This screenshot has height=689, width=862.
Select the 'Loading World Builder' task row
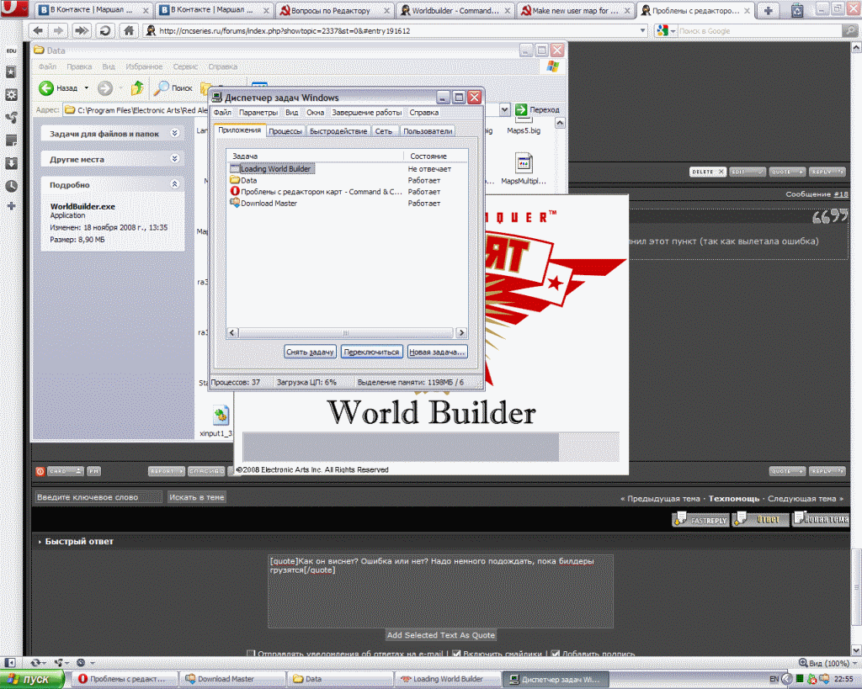coord(349,169)
